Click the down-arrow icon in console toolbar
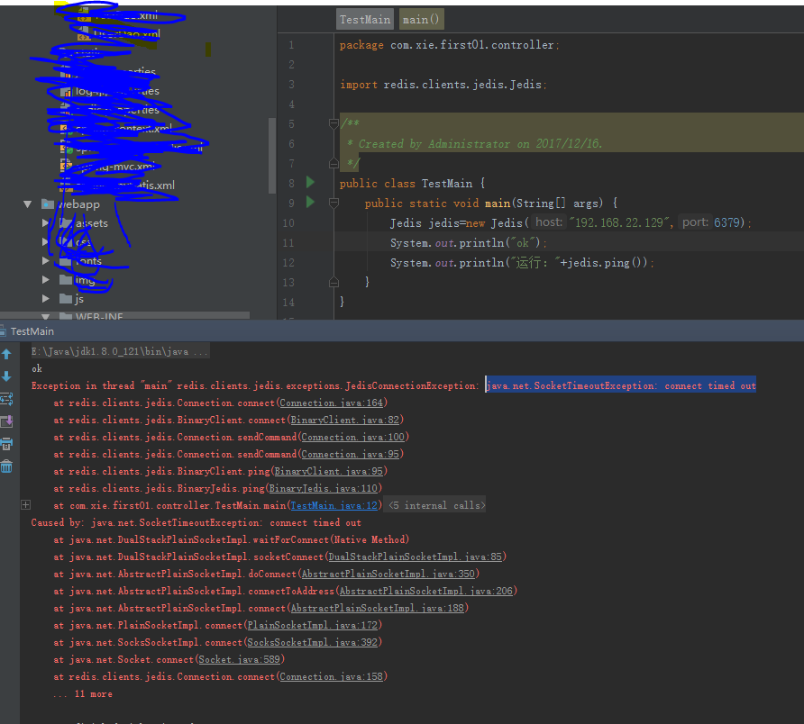The image size is (804, 724). (6, 376)
